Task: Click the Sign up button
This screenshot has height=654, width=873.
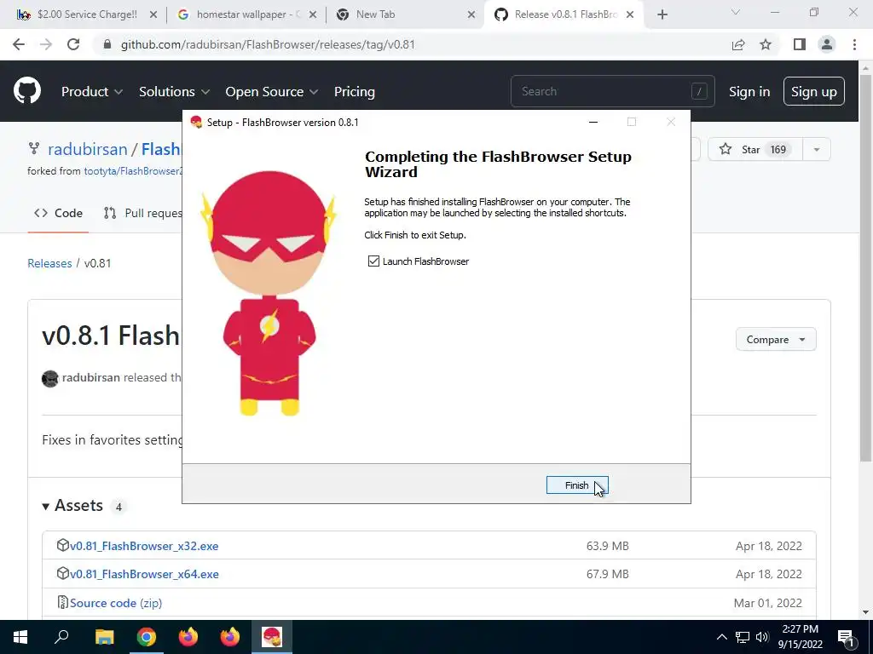Action: coord(814,91)
